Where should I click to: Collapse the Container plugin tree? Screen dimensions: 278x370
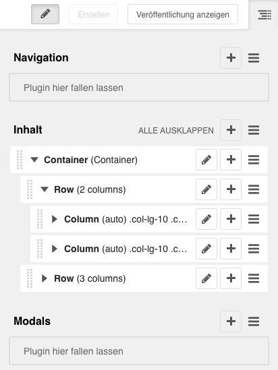tap(34, 160)
